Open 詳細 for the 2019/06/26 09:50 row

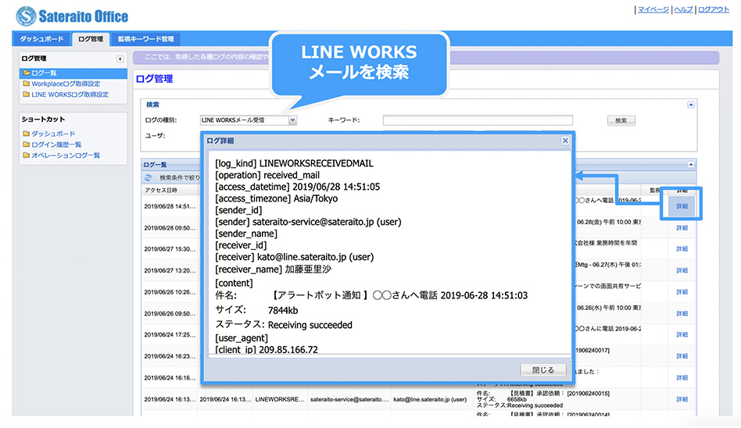click(x=682, y=314)
